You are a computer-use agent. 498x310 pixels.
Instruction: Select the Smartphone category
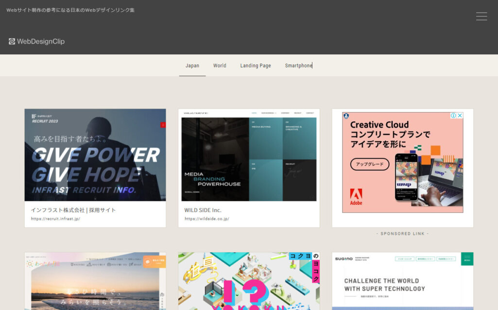coord(298,65)
